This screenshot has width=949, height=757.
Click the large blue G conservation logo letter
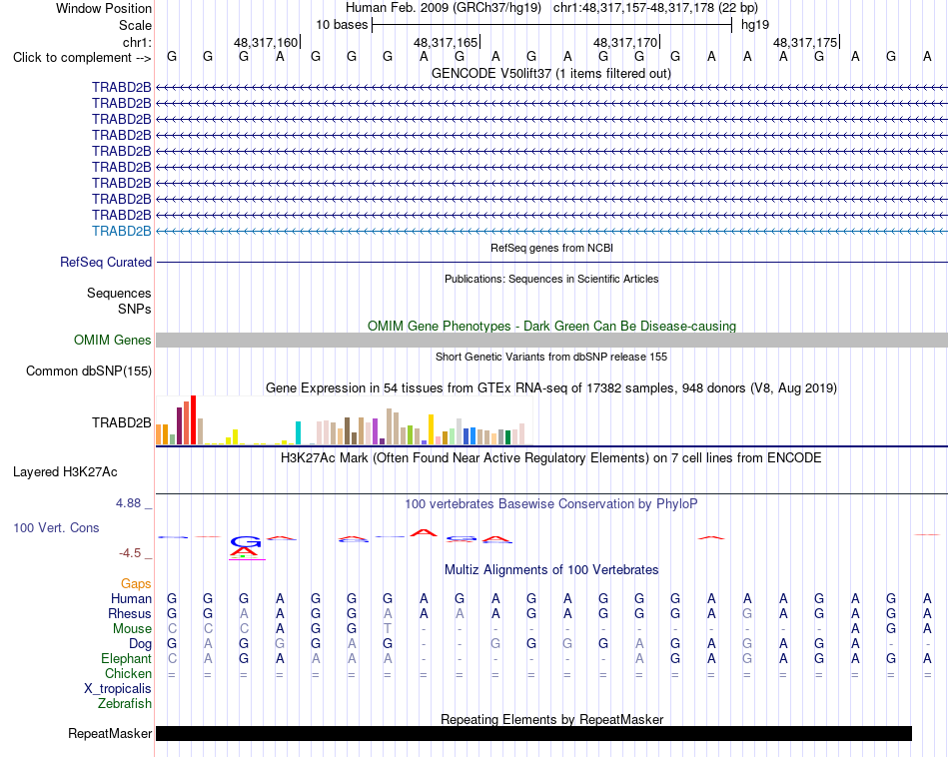245,541
